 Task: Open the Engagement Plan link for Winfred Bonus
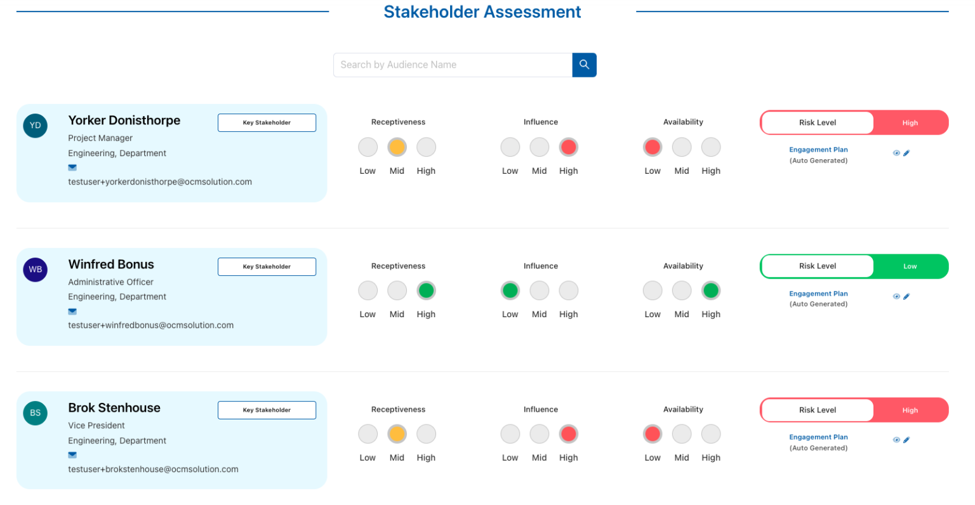coord(818,293)
